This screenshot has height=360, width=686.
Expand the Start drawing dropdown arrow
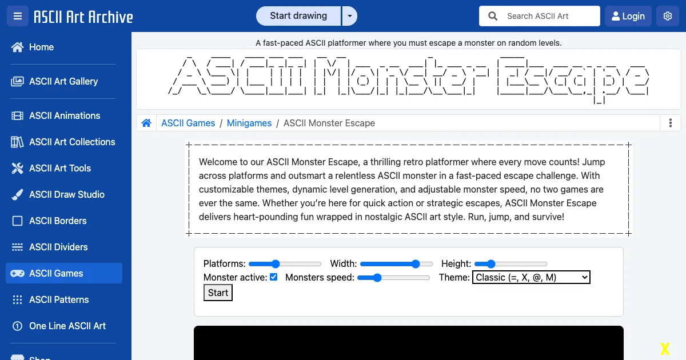pyautogui.click(x=349, y=16)
